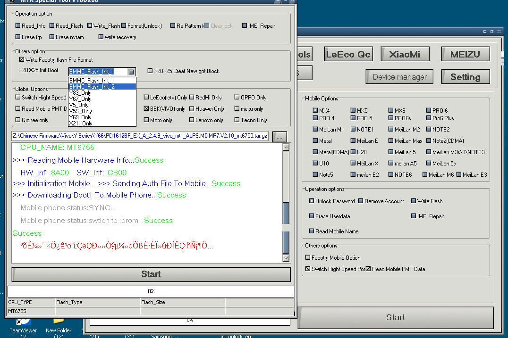Check X20X25 Creat New gpt Block
The image size is (508, 338).
(x=150, y=71)
